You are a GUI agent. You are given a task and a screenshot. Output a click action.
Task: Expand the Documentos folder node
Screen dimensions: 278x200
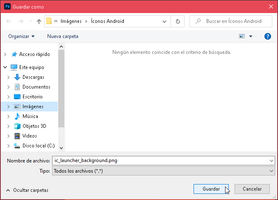coord(8,87)
